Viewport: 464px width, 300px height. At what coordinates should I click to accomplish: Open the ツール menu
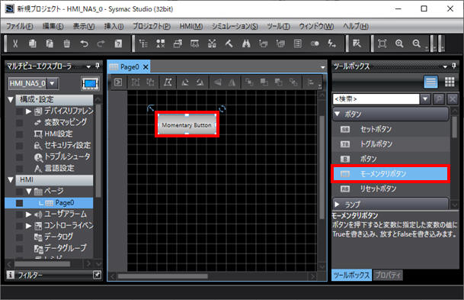[x=278, y=27]
